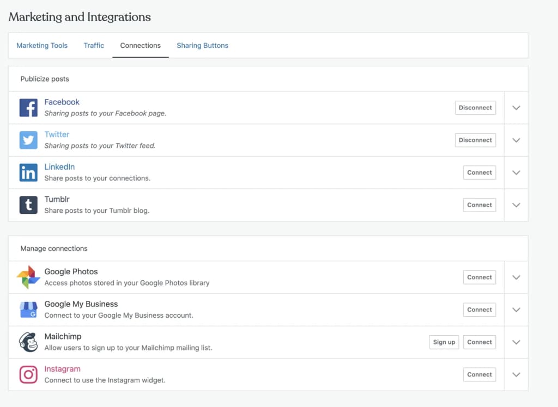
Task: Select the Google My Business icon
Action: [28, 309]
